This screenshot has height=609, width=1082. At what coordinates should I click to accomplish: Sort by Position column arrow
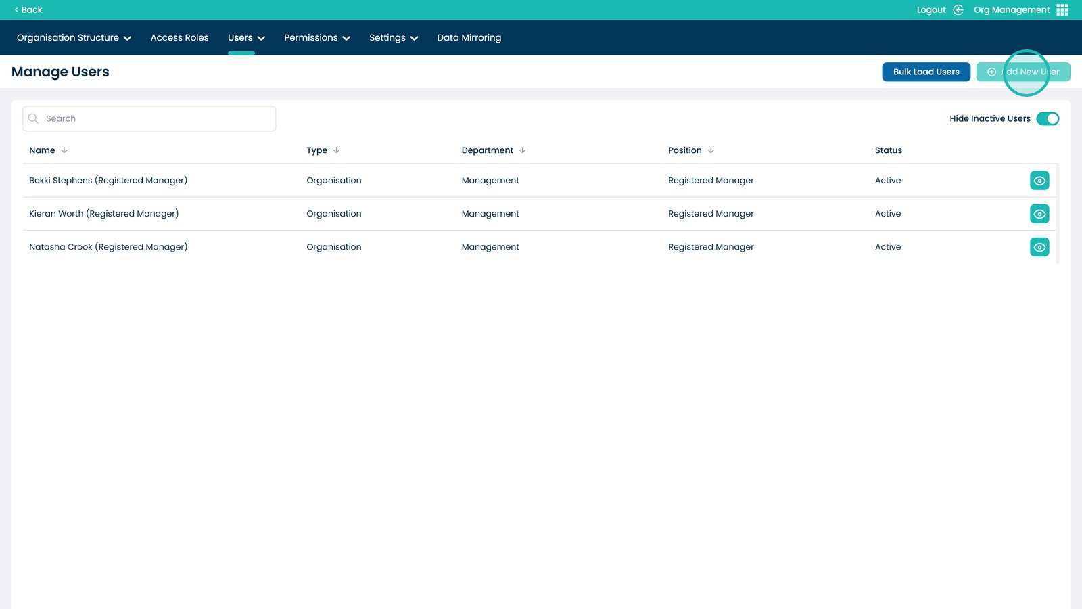711,150
